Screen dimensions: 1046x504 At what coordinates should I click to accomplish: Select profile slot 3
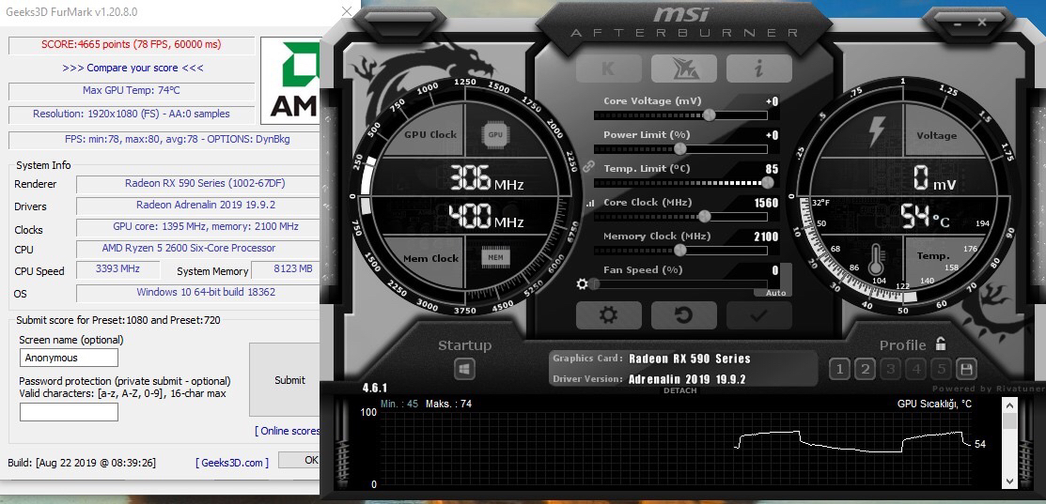891,368
